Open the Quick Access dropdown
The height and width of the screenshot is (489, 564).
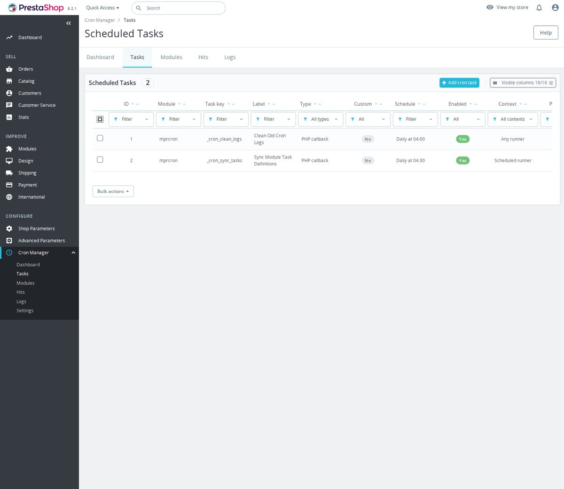tap(102, 8)
